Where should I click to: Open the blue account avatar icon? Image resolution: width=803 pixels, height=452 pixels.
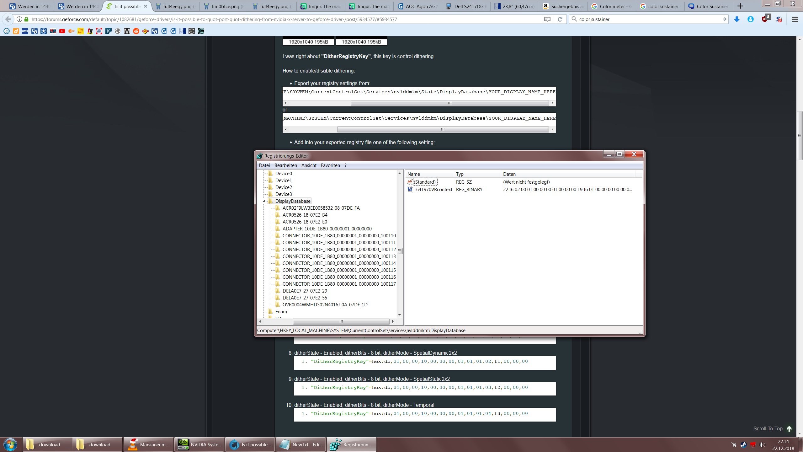pos(751,19)
